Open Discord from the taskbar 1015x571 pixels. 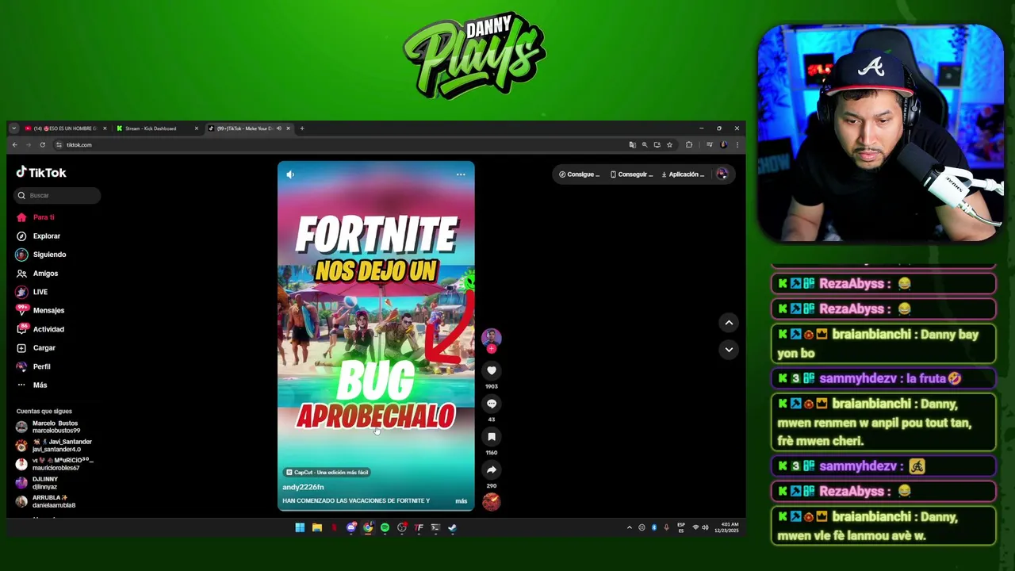[351, 527]
